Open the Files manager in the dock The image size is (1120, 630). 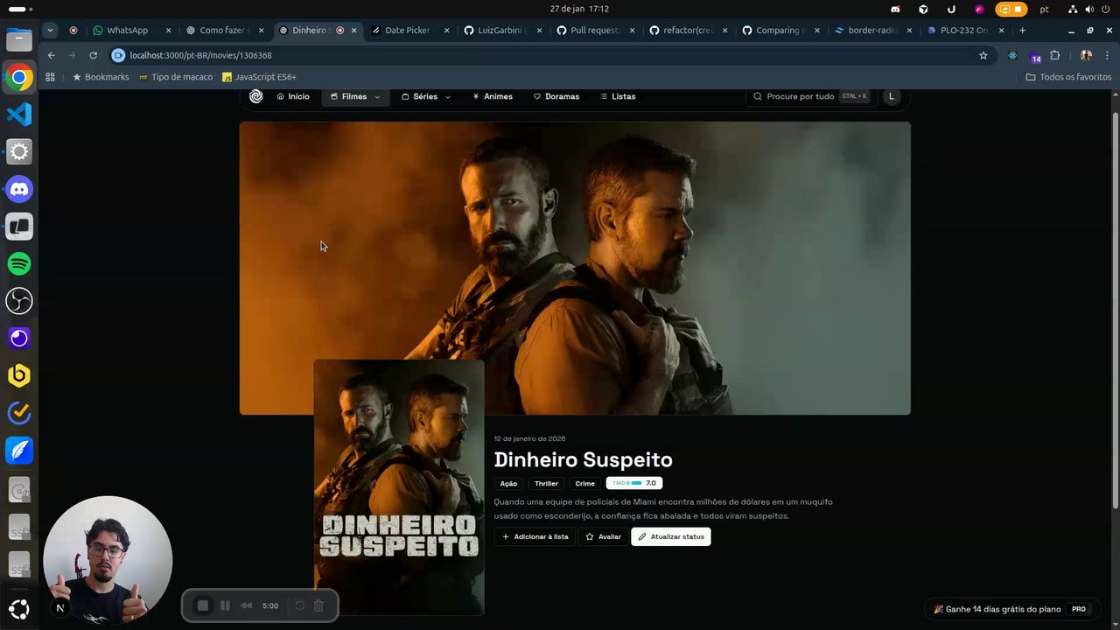pos(19,40)
